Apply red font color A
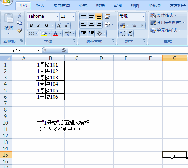This screenshot has width=188, height=168. click(55, 34)
